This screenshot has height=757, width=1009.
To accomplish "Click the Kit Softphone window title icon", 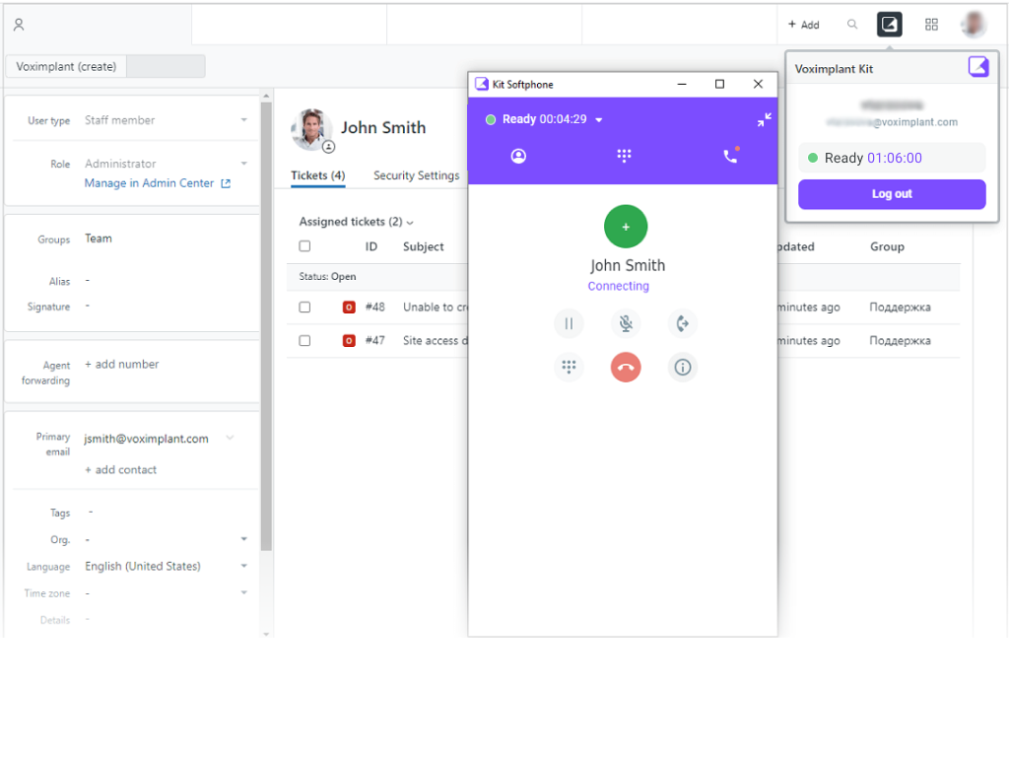I will (481, 84).
